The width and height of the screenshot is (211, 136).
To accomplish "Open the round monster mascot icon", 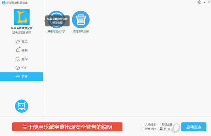I will click(21, 106).
